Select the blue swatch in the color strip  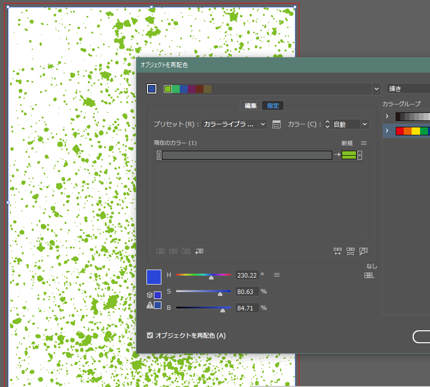point(184,89)
